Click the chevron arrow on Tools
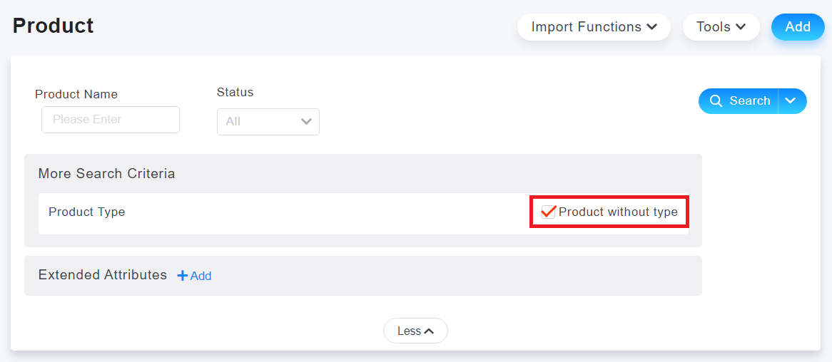The image size is (832, 362). pyautogui.click(x=741, y=27)
